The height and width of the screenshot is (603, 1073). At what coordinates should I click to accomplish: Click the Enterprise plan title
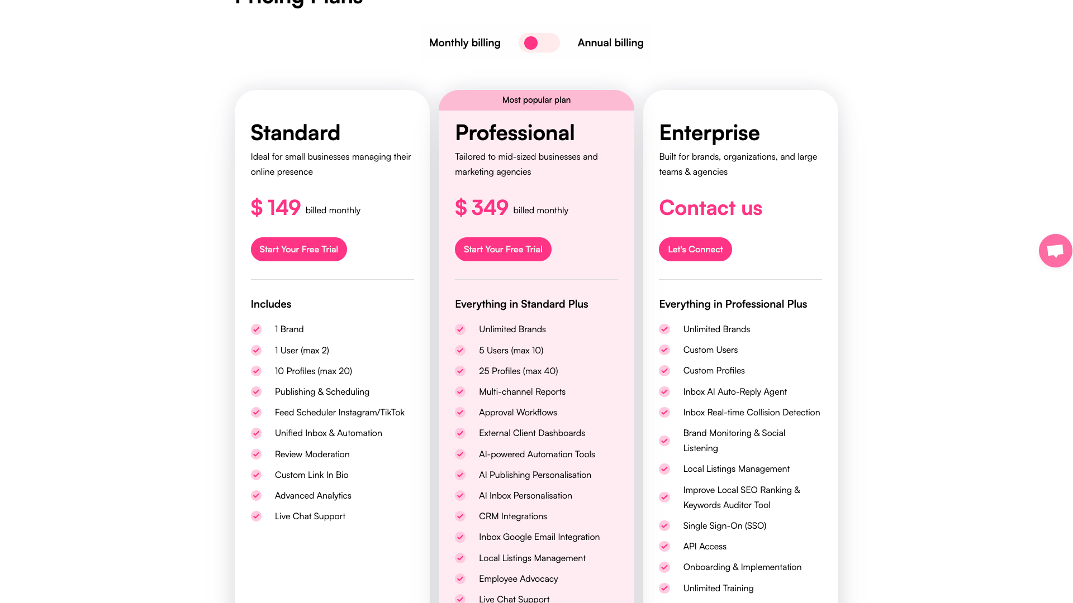point(709,133)
